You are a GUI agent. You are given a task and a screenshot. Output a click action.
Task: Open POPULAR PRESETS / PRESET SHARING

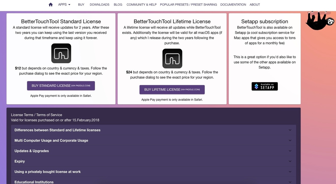point(188,5)
